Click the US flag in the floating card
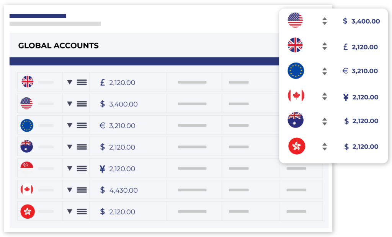The width and height of the screenshot is (392, 237). pos(295,20)
